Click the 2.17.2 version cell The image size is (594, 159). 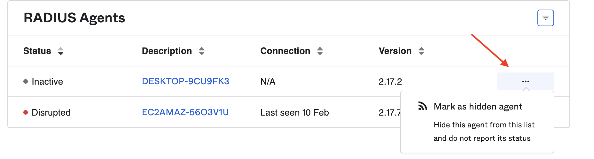[390, 82]
